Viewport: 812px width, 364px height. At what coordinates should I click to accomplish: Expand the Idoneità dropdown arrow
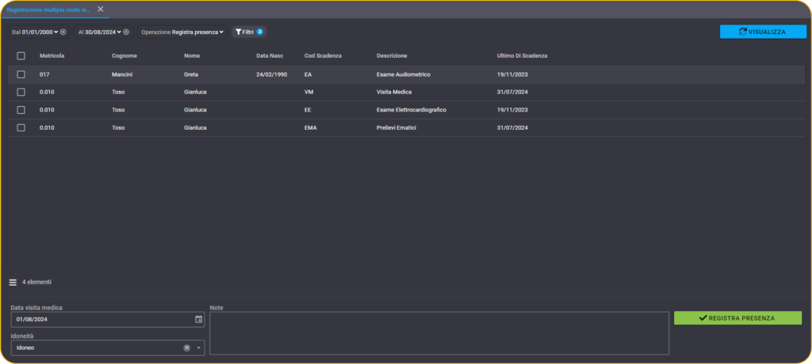198,348
